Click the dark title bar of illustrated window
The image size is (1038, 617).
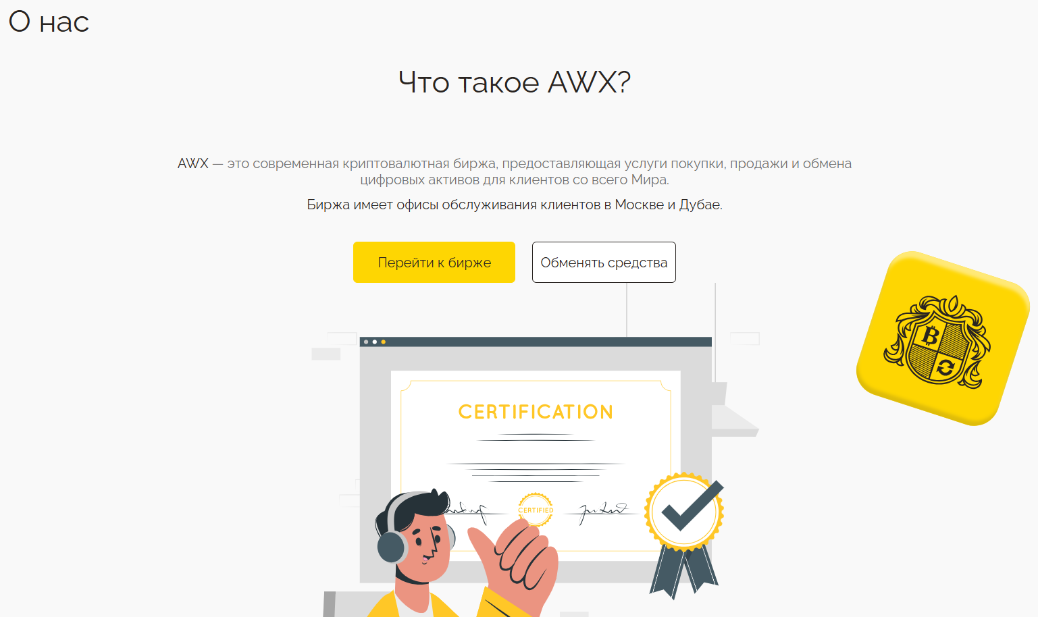click(x=536, y=342)
